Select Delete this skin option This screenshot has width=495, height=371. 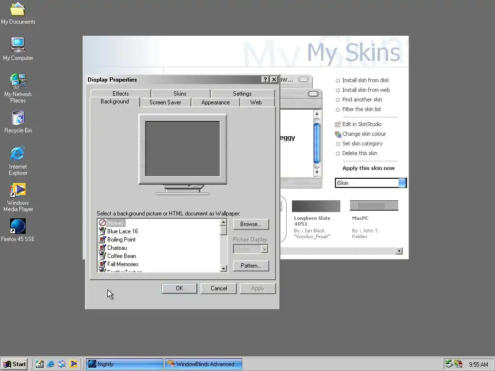[356, 153]
